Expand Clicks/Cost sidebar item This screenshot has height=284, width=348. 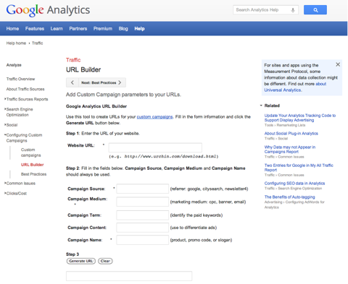[5, 193]
